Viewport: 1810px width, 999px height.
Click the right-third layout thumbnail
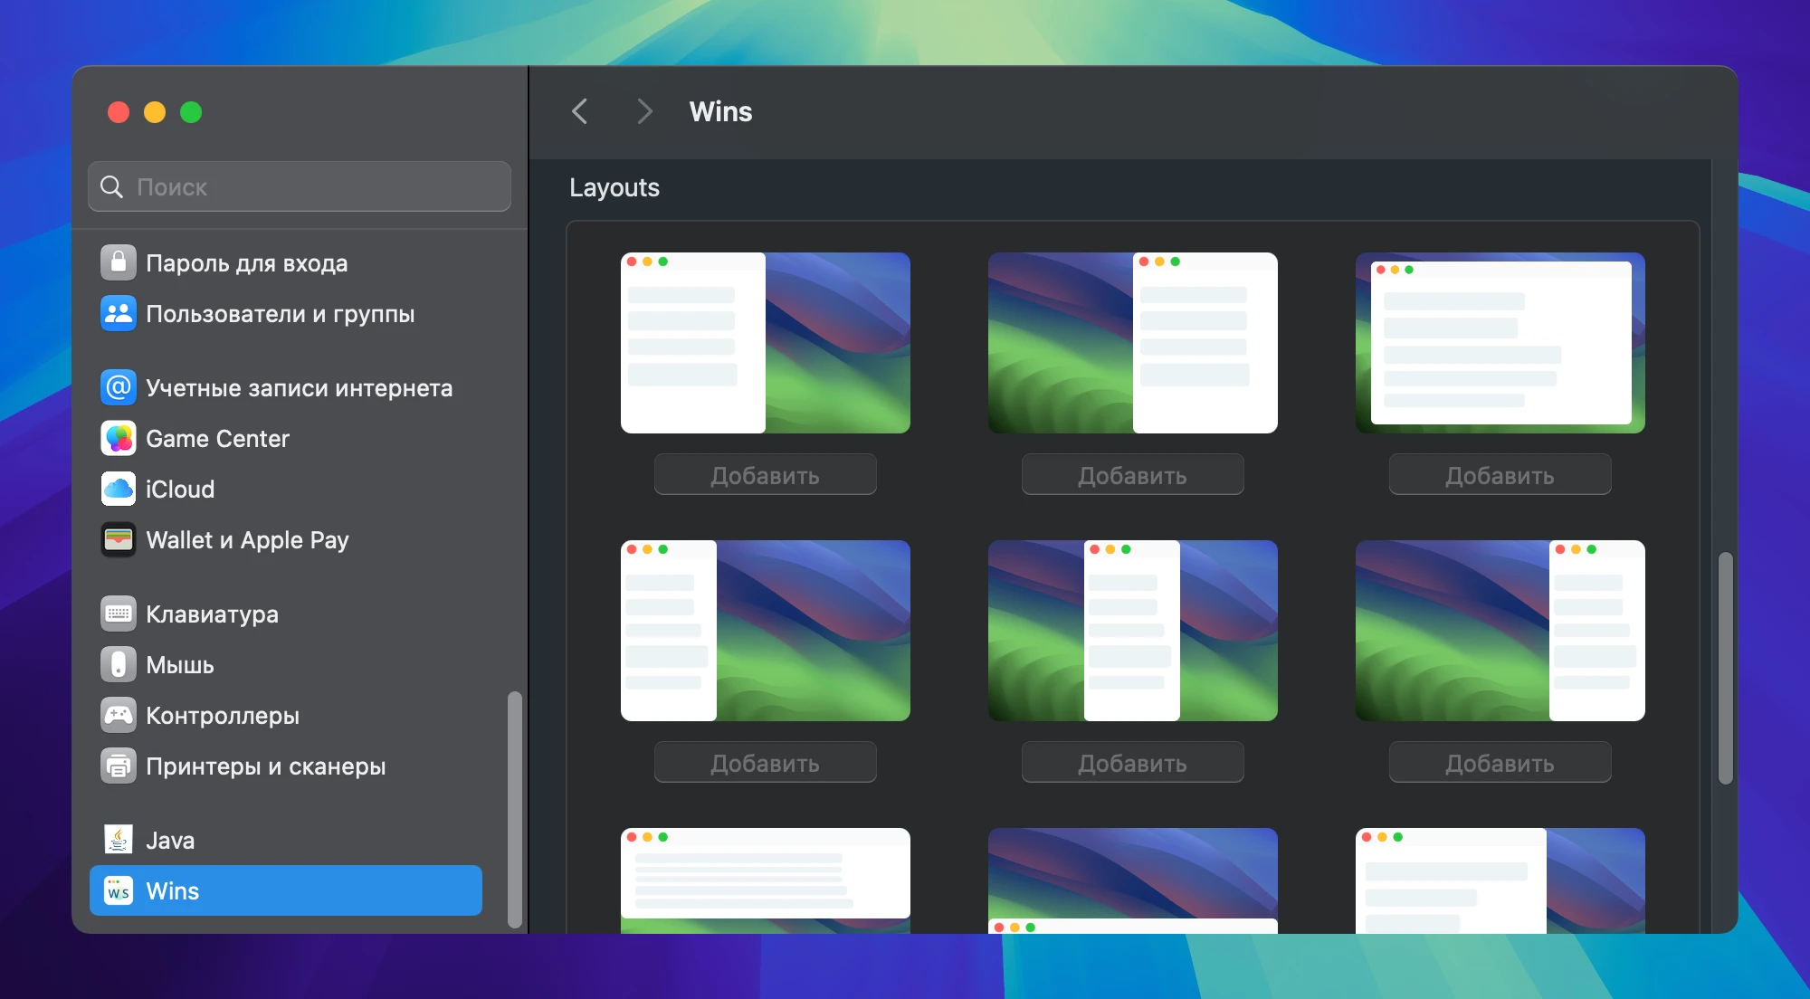tap(1500, 631)
